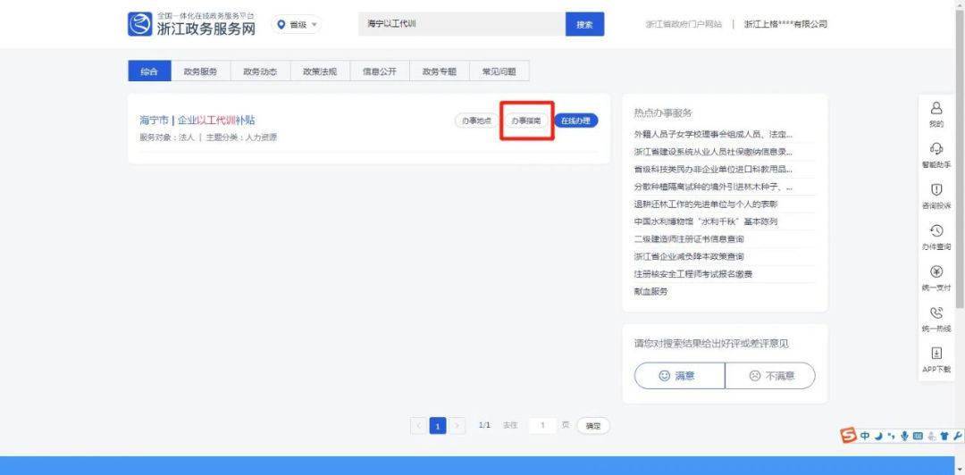Focus the 去往 page number input
Image resolution: width=965 pixels, height=475 pixels.
coord(543,425)
